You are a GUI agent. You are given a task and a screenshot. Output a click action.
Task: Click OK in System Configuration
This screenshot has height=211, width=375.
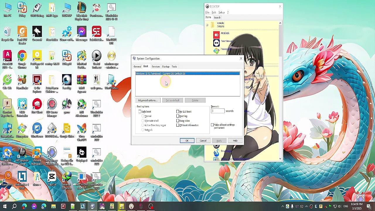187,141
